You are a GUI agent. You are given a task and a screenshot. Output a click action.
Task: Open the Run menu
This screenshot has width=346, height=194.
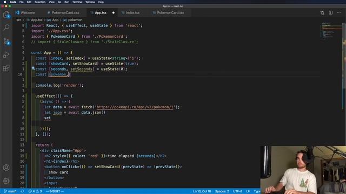click(66, 2)
